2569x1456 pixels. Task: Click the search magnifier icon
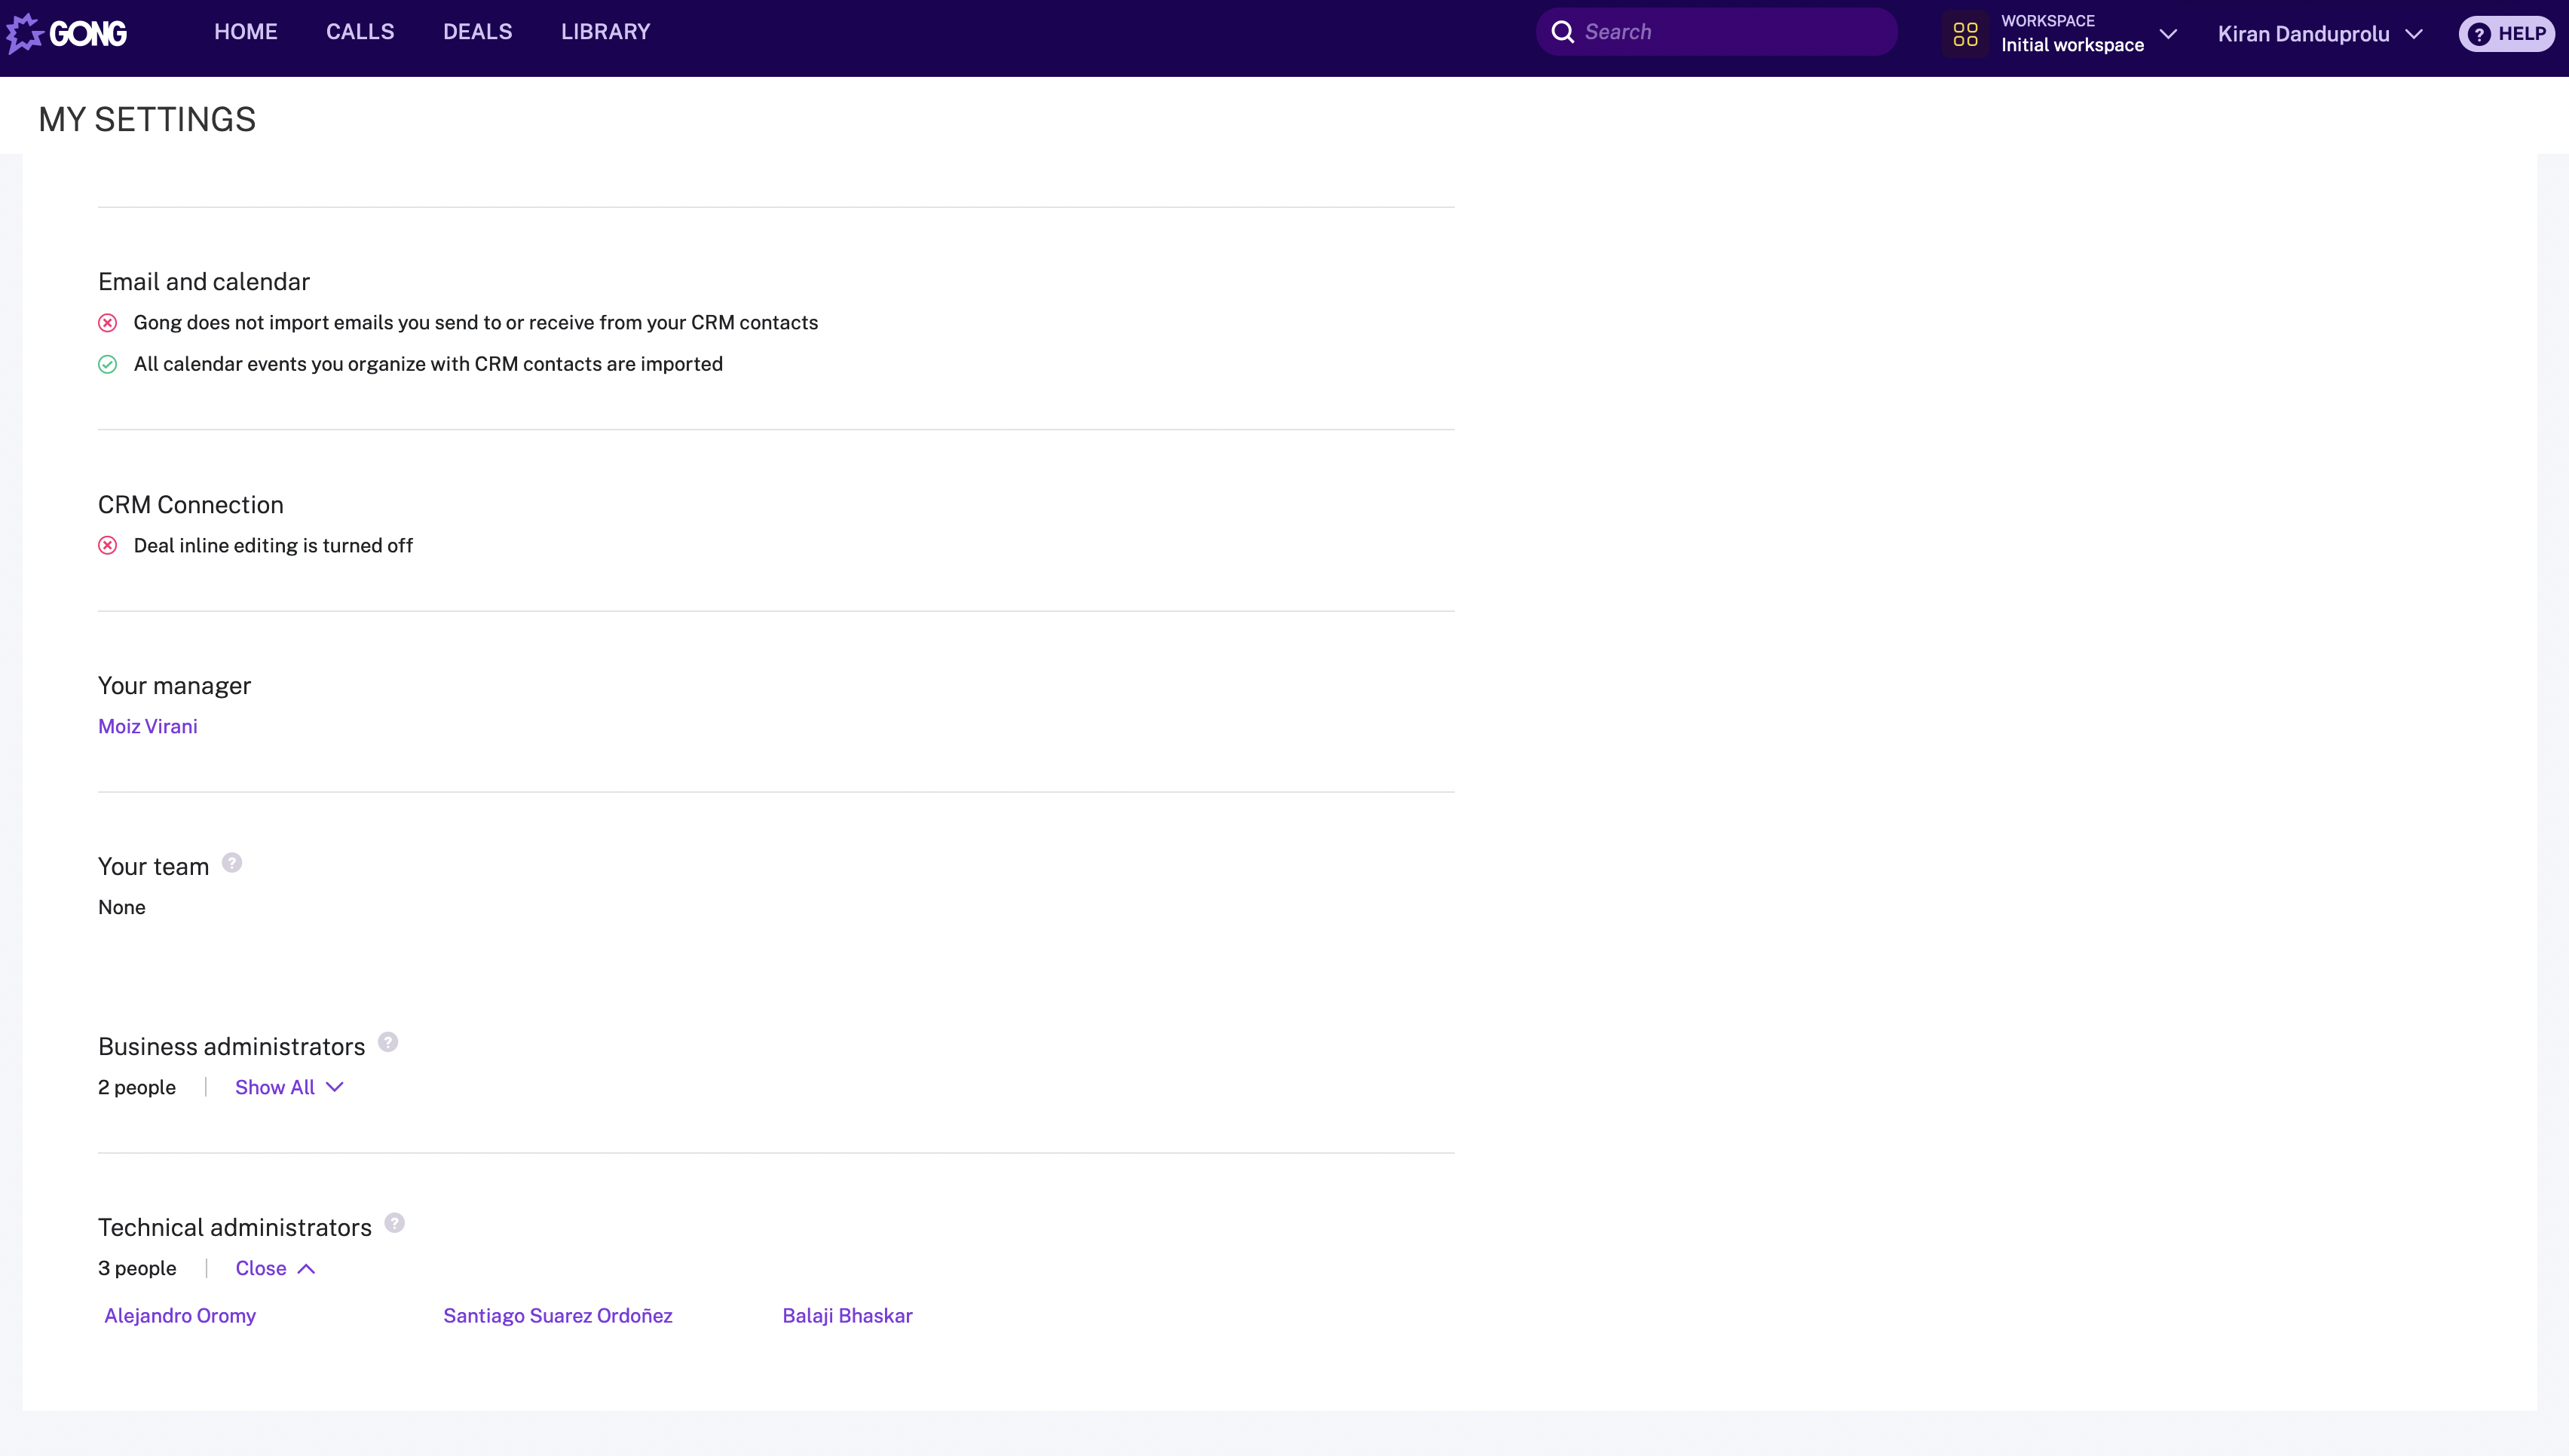tap(1562, 32)
